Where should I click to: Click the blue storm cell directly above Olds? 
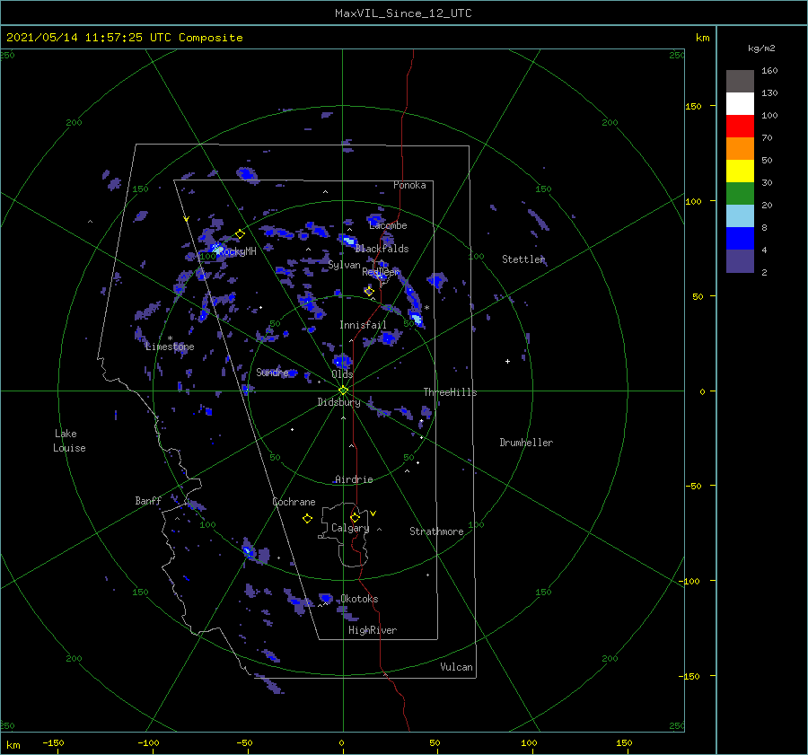342,361
